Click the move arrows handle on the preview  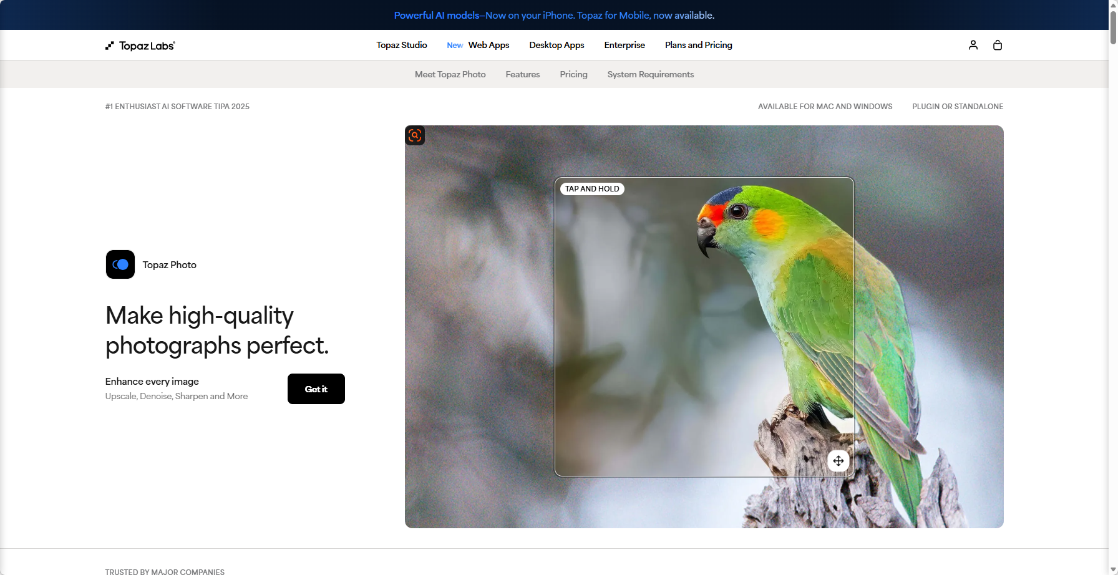coord(838,461)
